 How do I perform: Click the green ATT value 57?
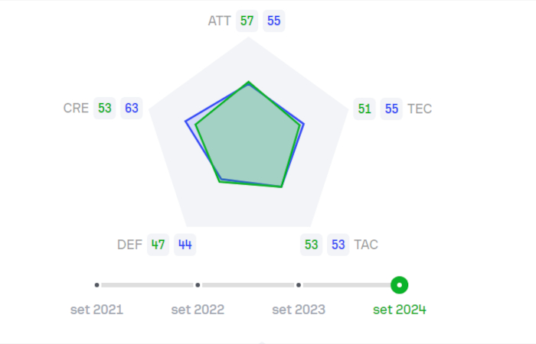[247, 21]
